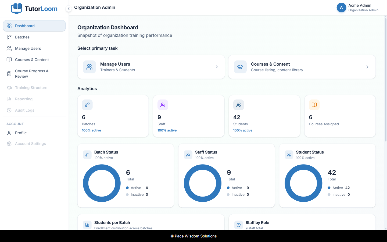Click the Student Status people icon
The height and width of the screenshot is (242, 387).
click(289, 155)
